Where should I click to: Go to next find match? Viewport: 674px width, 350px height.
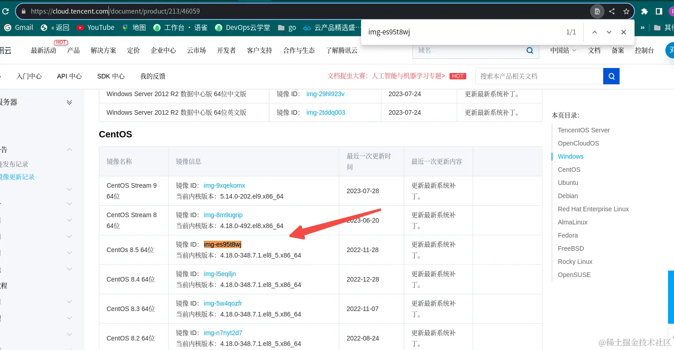tap(609, 32)
